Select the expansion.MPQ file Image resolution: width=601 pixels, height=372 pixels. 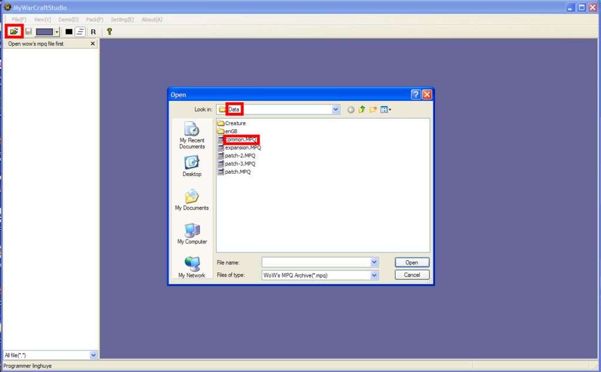pos(239,147)
